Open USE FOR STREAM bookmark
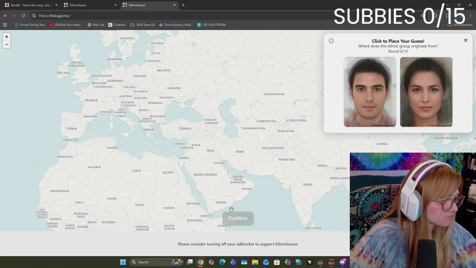Screen dimensions: 476x268 tap(211, 25)
